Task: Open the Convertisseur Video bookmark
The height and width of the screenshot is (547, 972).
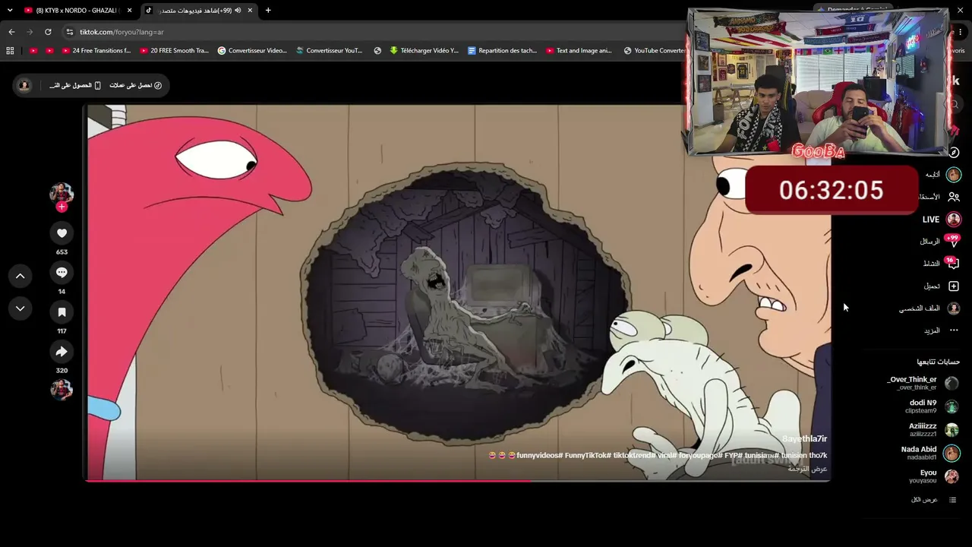Action: [x=252, y=51]
